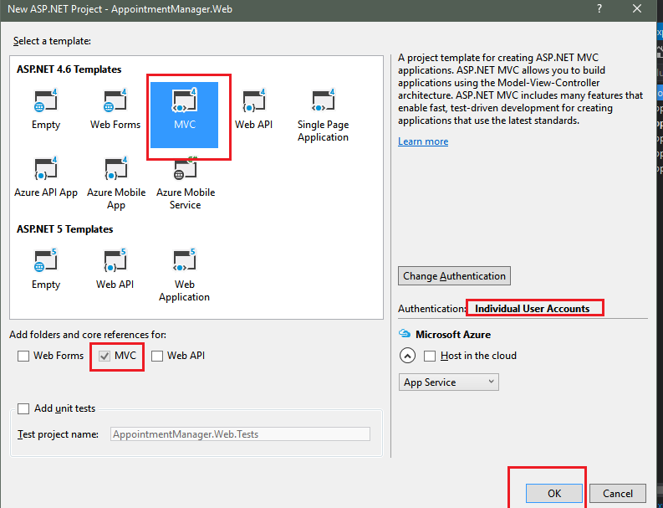Viewport: 663px width, 508px height.
Task: Select the Azure Mobile App template
Action: [x=115, y=182]
